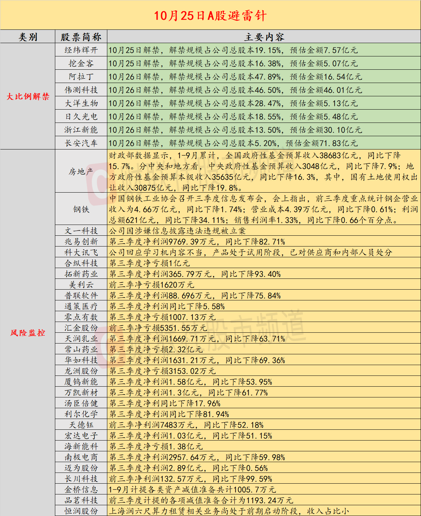Select stock name 伟测科技
This screenshot has width=421, height=516.
point(81,90)
